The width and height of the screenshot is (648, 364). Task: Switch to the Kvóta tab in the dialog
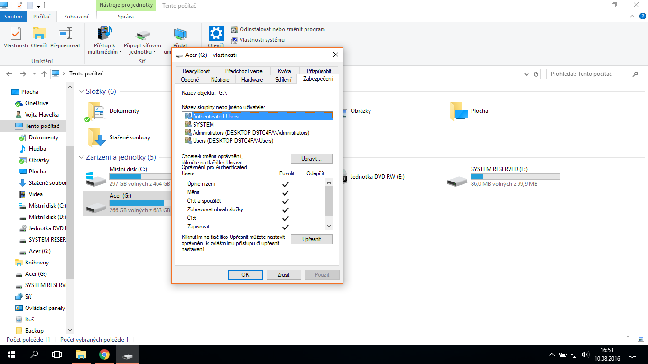click(x=285, y=71)
